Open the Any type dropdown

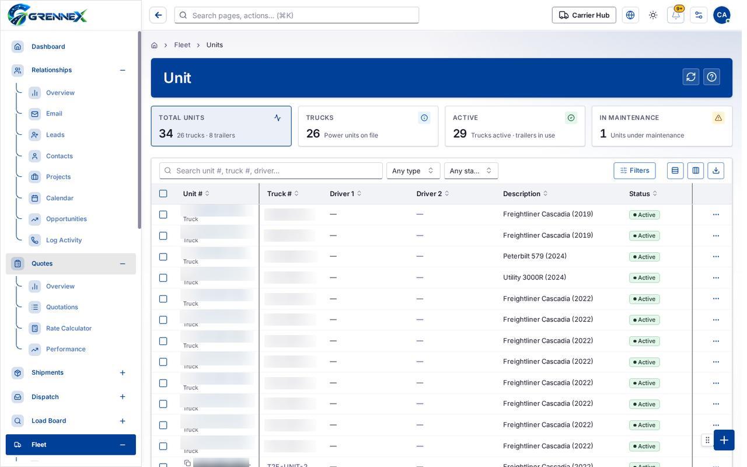[x=413, y=170]
